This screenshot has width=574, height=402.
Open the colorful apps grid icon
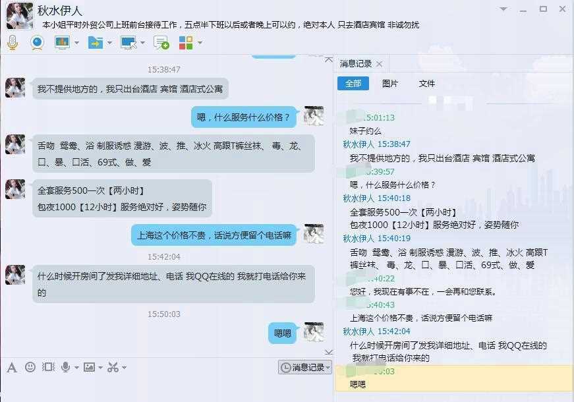(x=186, y=42)
